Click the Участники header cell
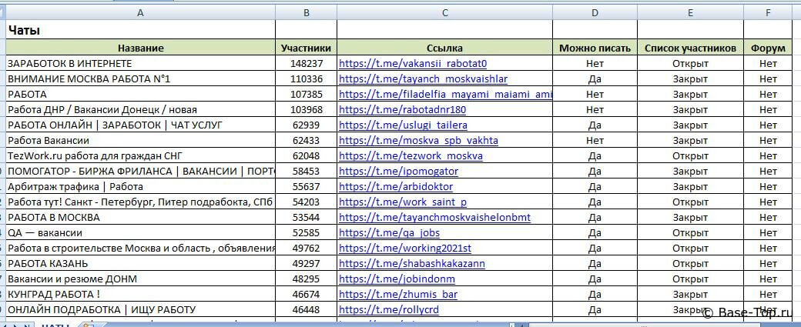The height and width of the screenshot is (327, 801). [306, 48]
